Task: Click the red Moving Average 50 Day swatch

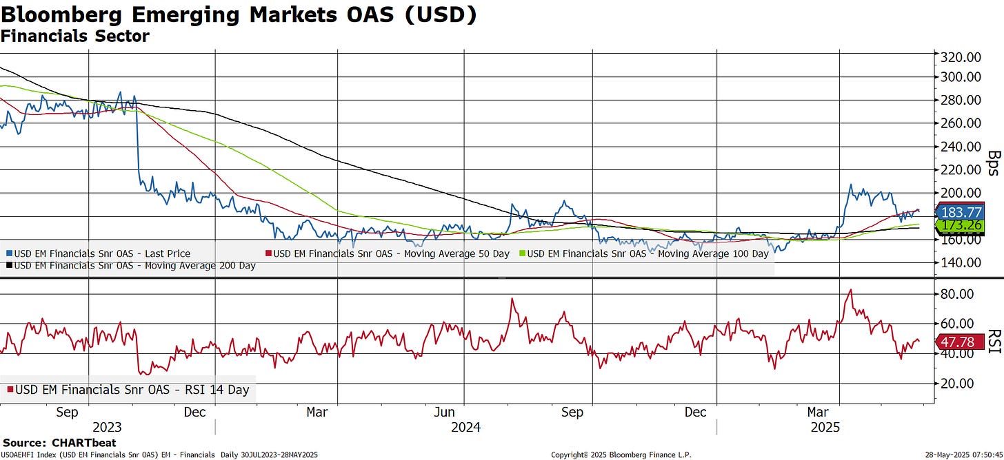Action: 269,253
